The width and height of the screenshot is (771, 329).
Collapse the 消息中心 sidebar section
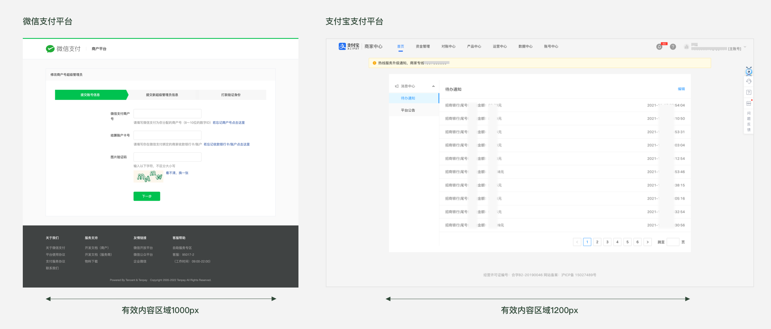tap(433, 86)
